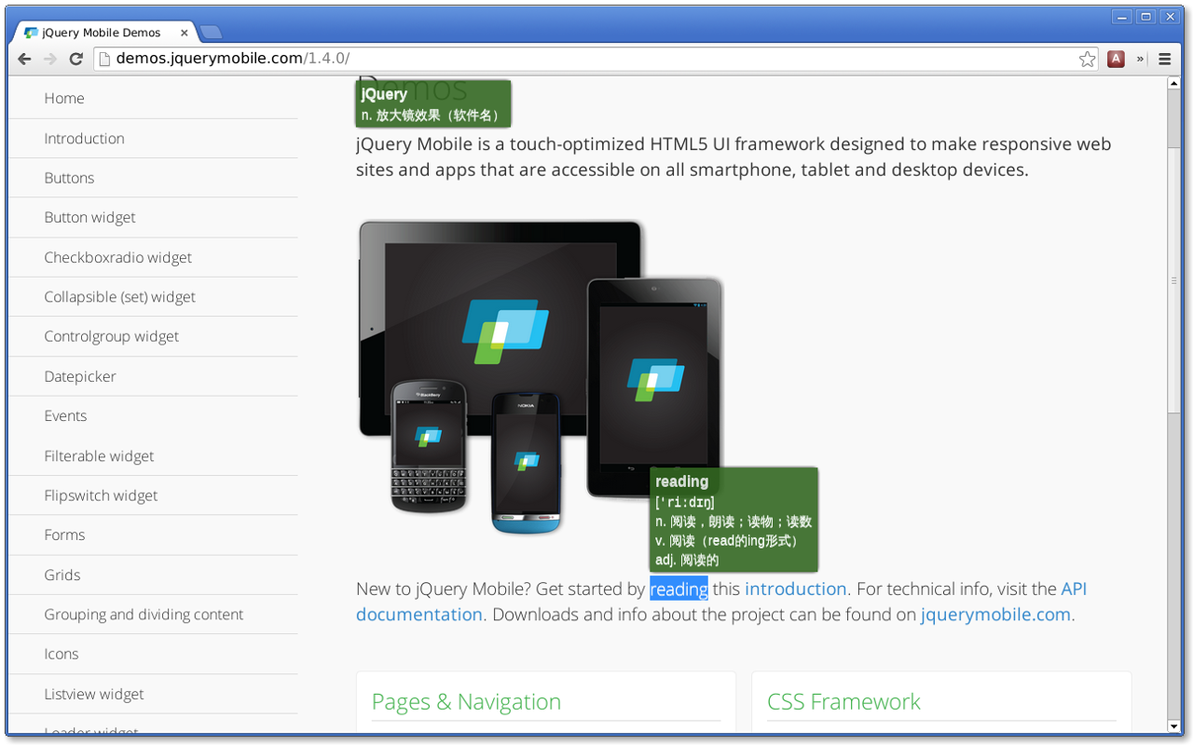Click the page scrollbar down arrow
The height and width of the screenshot is (745, 1193).
coord(1174,726)
